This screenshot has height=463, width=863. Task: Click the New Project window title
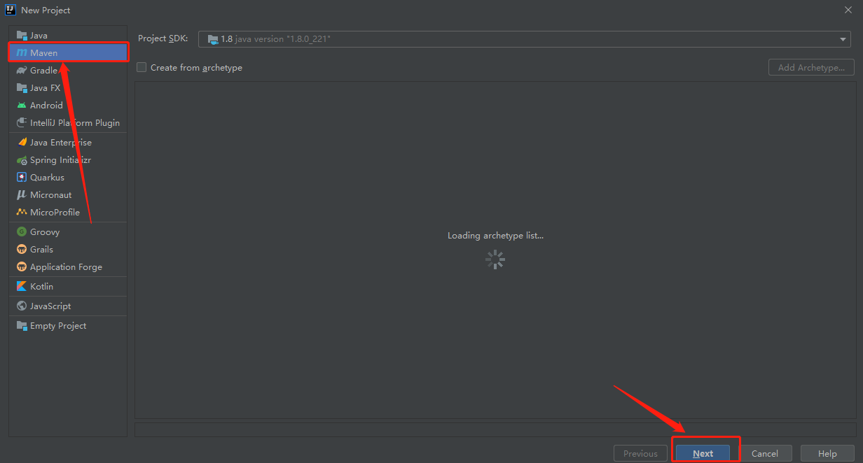tap(46, 10)
